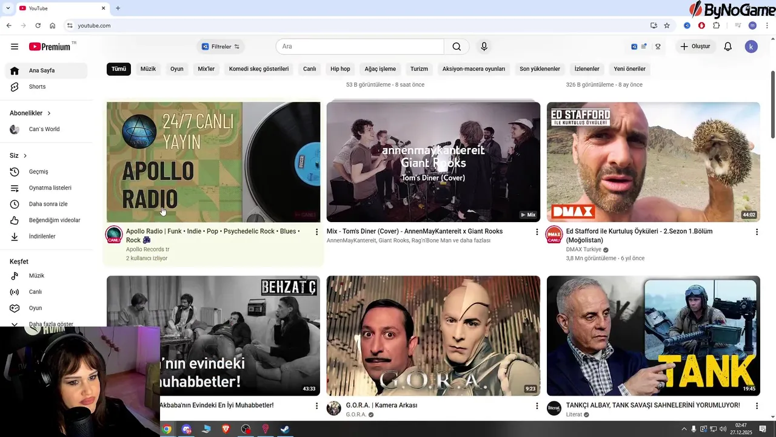Open a new browser tab
Screen dimensions: 776x437
click(118, 8)
